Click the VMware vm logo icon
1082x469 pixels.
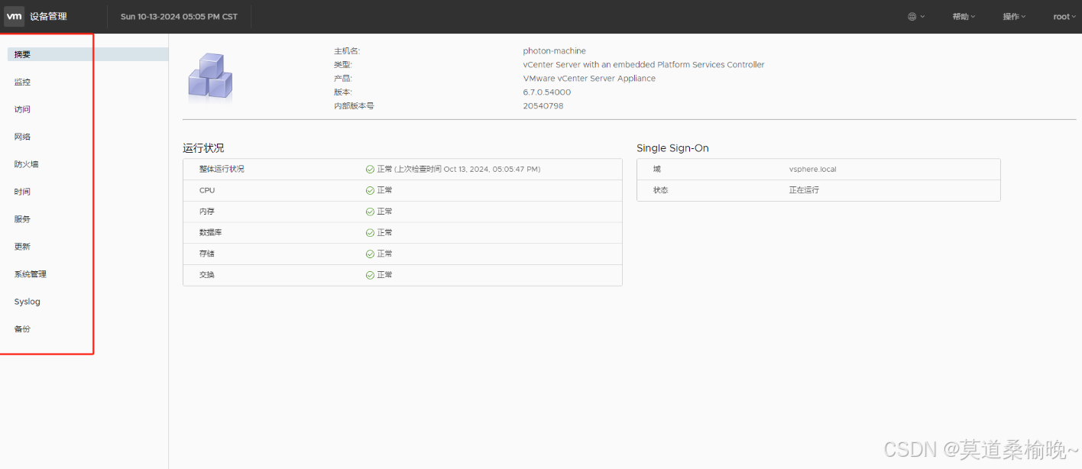[x=15, y=16]
